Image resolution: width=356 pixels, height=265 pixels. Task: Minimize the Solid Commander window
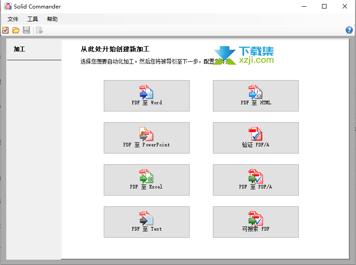pyautogui.click(x=304, y=6)
